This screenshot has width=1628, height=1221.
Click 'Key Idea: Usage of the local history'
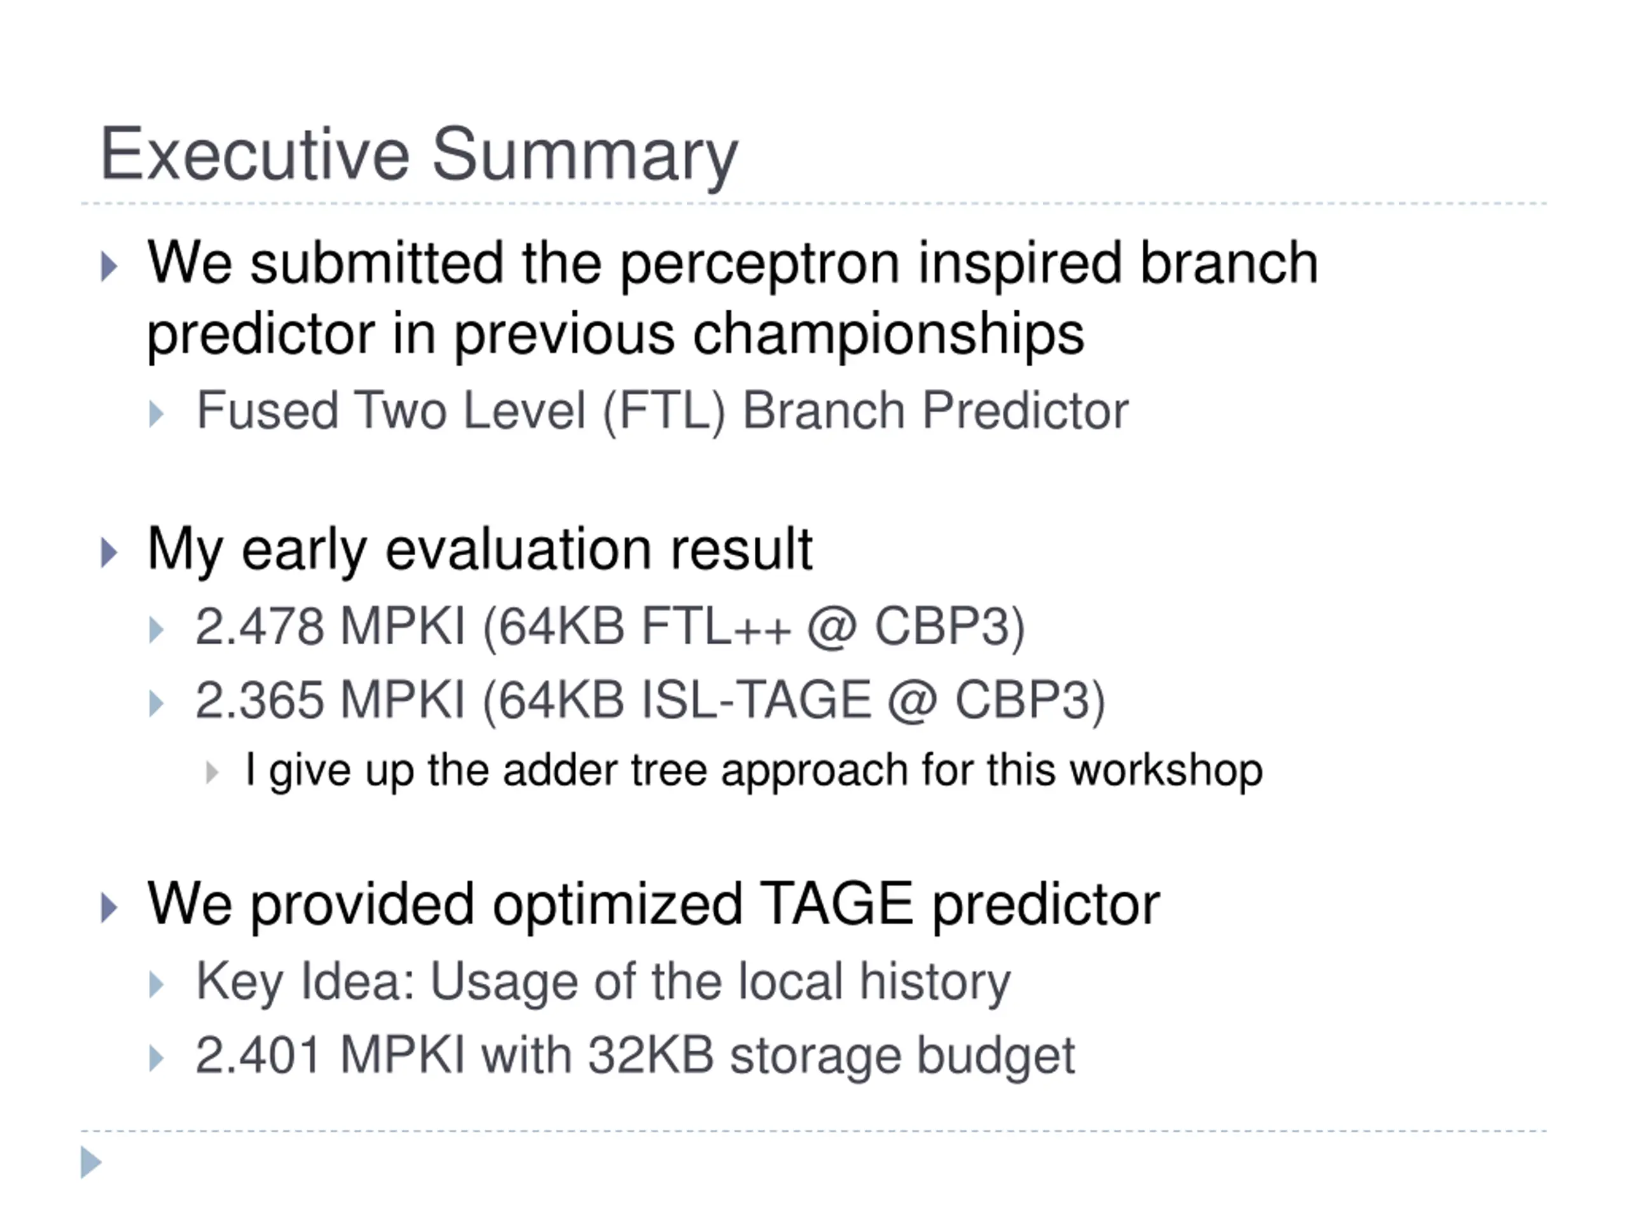[604, 983]
